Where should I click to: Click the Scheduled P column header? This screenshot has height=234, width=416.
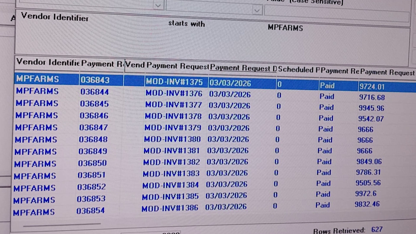tap(299, 70)
